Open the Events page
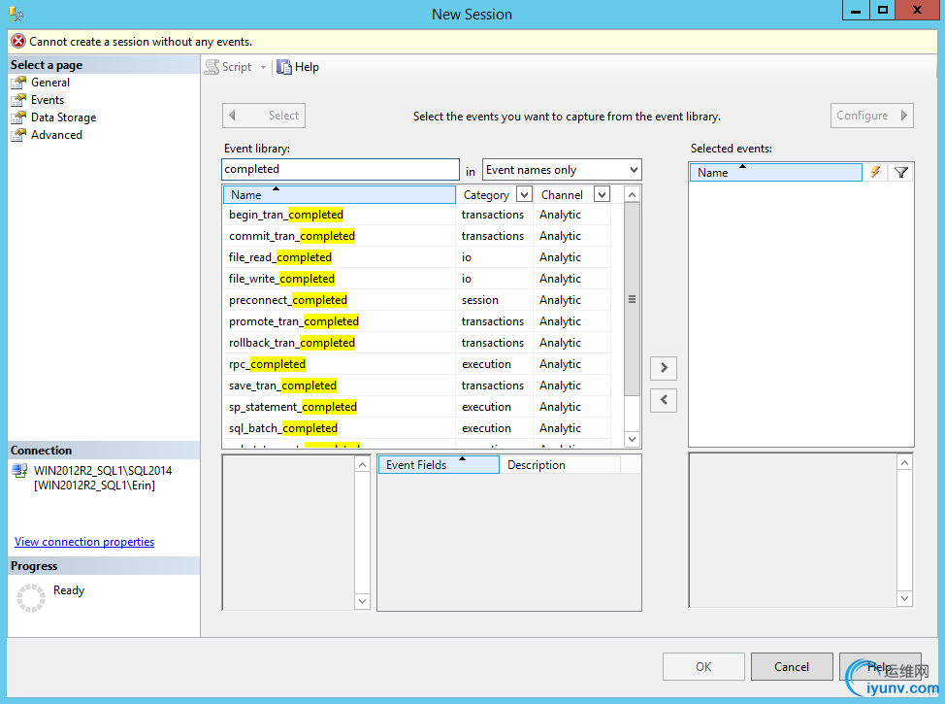The width and height of the screenshot is (945, 704). point(48,100)
